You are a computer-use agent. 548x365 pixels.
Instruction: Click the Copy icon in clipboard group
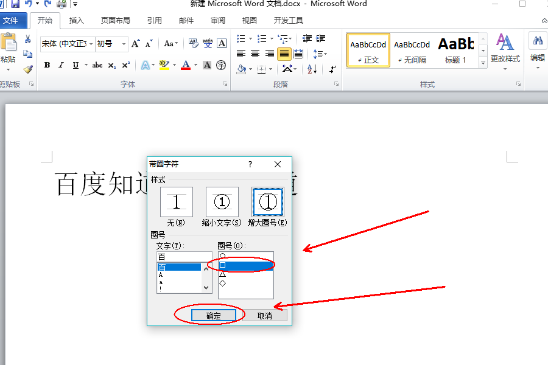27,54
